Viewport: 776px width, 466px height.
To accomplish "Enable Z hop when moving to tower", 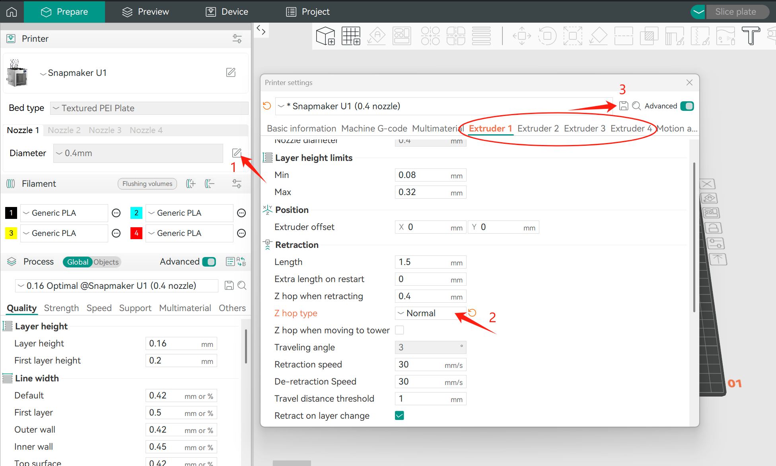I will click(399, 330).
